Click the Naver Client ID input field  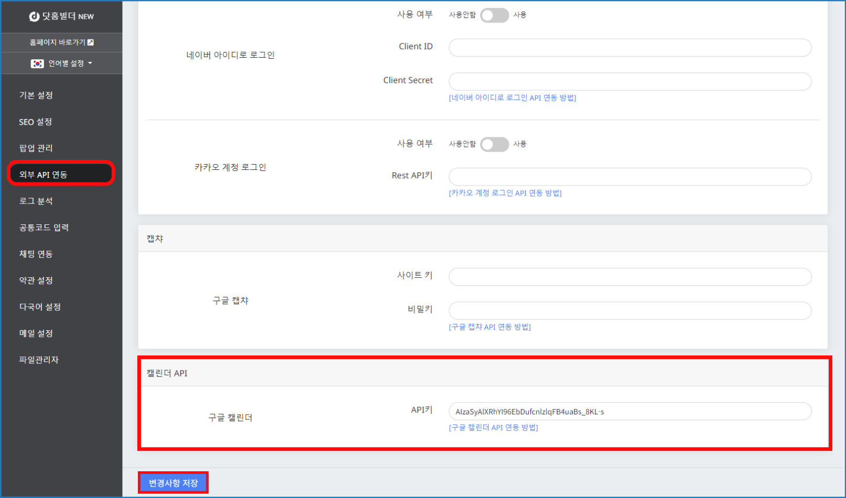[x=630, y=48]
